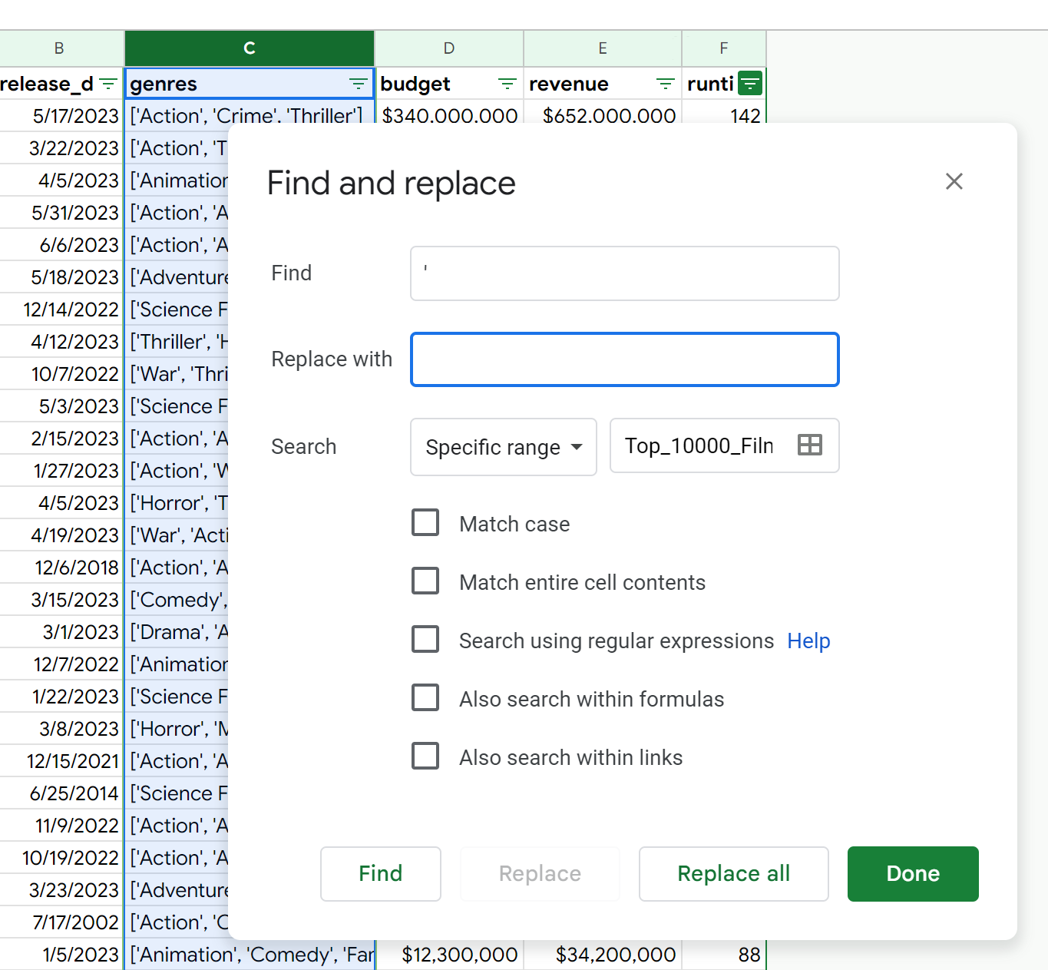Click the budget column filter icon
The image size is (1048, 970).
(507, 84)
